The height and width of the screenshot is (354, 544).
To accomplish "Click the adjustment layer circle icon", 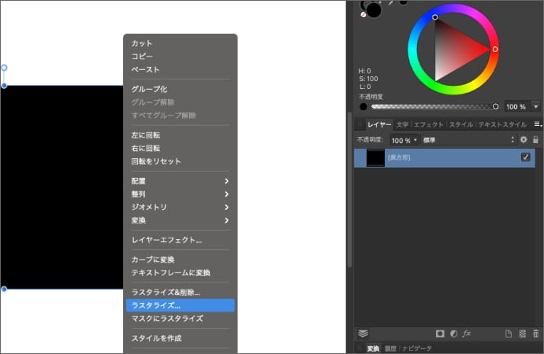I will [x=453, y=334].
